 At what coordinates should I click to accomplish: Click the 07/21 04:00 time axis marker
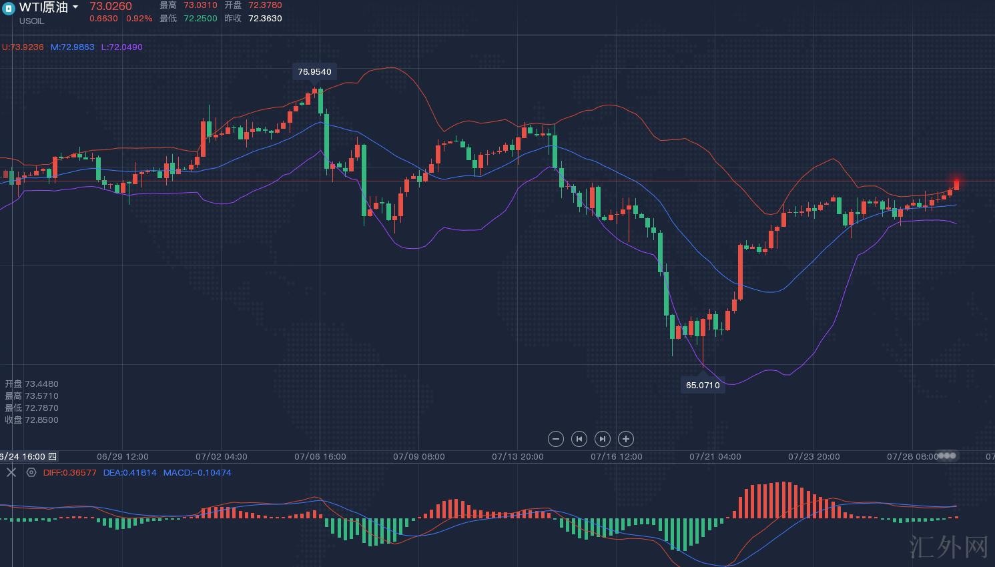point(715,457)
